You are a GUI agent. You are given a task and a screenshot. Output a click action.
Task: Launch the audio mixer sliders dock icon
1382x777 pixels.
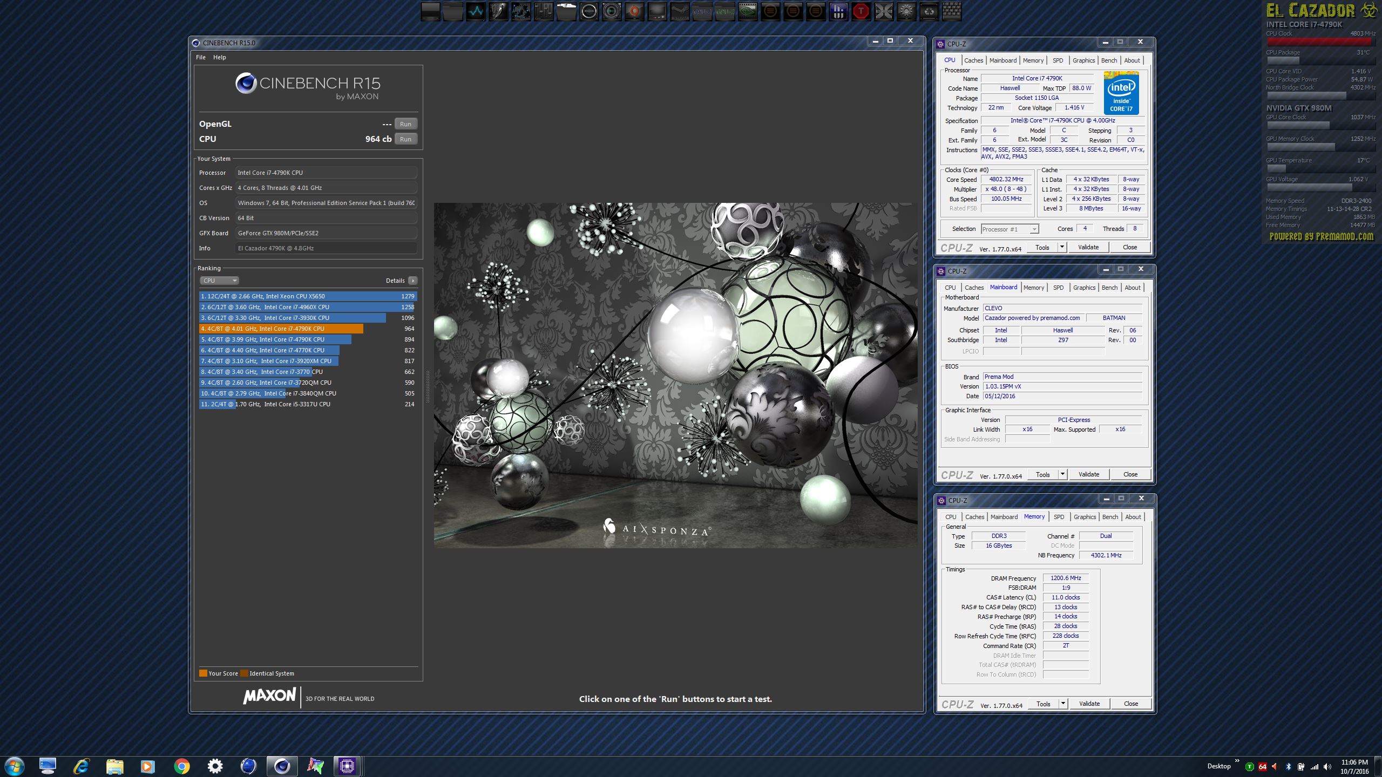(544, 11)
